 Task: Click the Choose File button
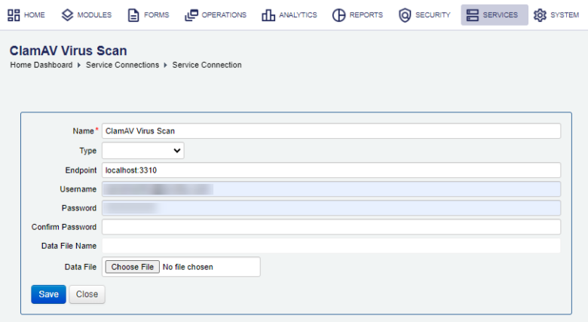click(x=133, y=267)
